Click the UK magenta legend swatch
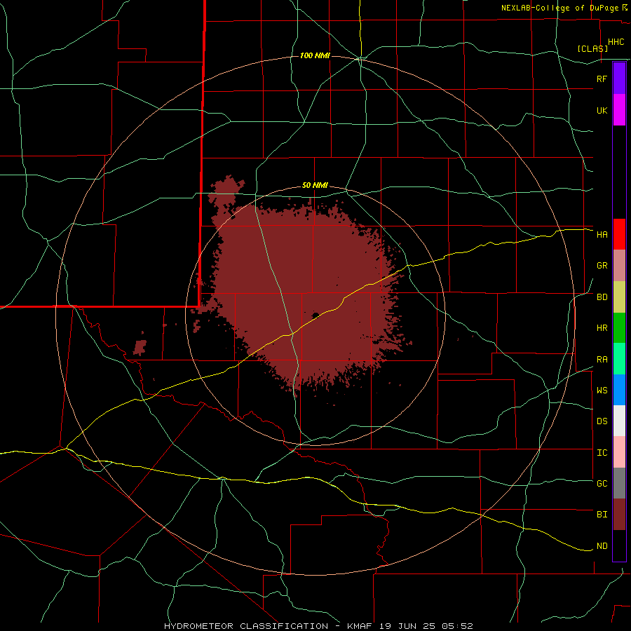This screenshot has width=631, height=631. (x=619, y=110)
